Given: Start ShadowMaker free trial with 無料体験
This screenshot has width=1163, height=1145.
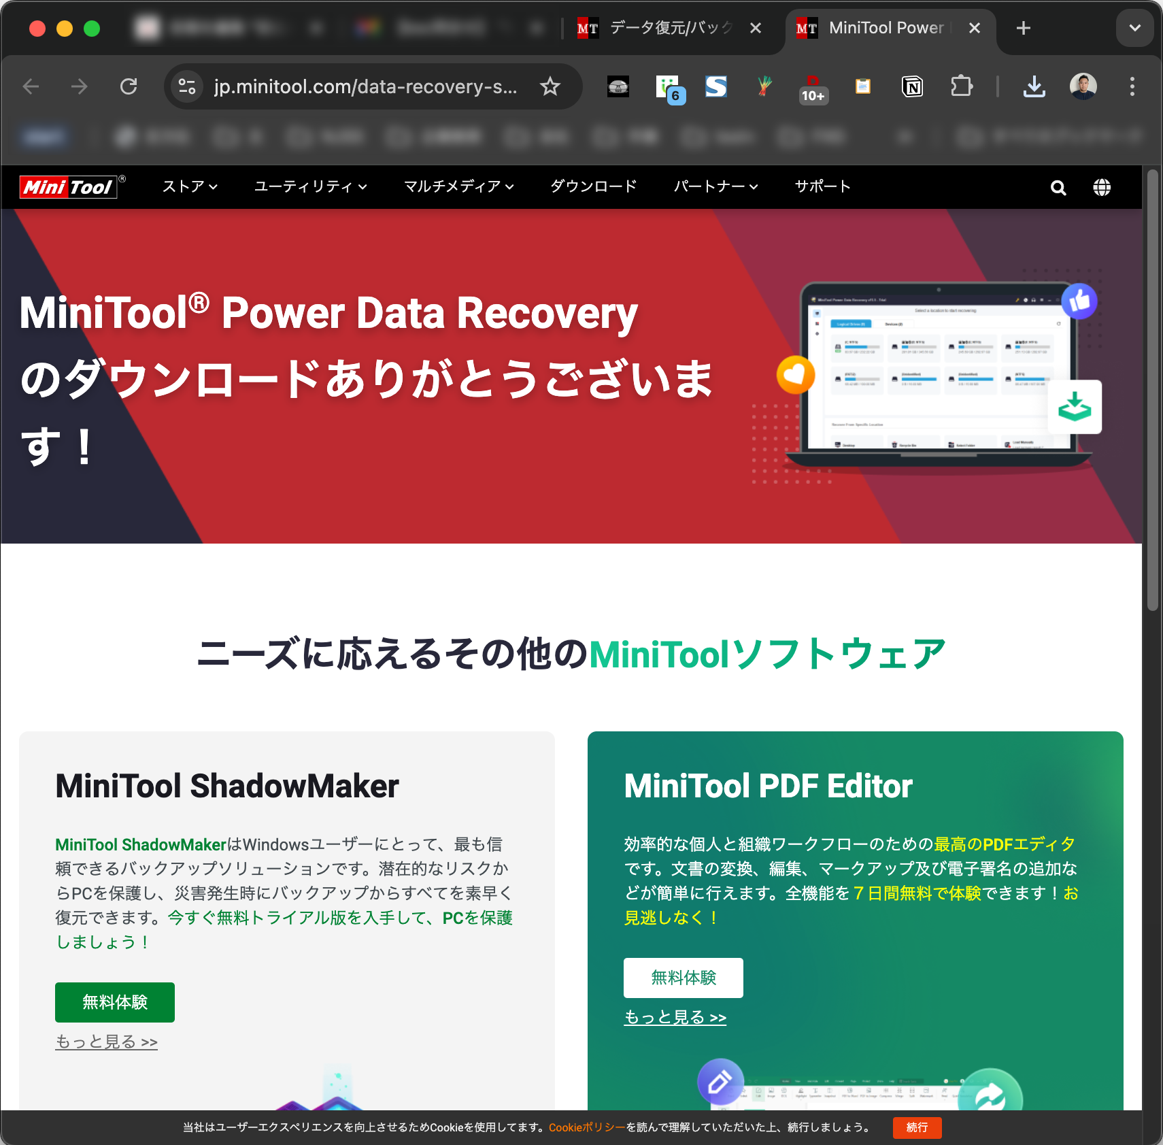Looking at the screenshot, I should click(x=115, y=1002).
